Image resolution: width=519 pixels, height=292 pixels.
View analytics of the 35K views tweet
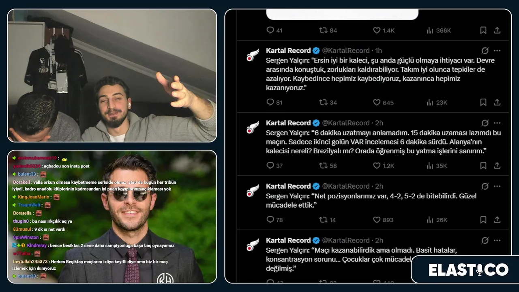point(437,165)
